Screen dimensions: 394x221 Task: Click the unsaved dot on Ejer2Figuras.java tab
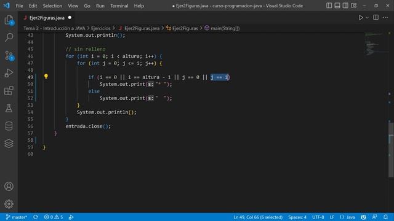pyautogui.click(x=70, y=18)
